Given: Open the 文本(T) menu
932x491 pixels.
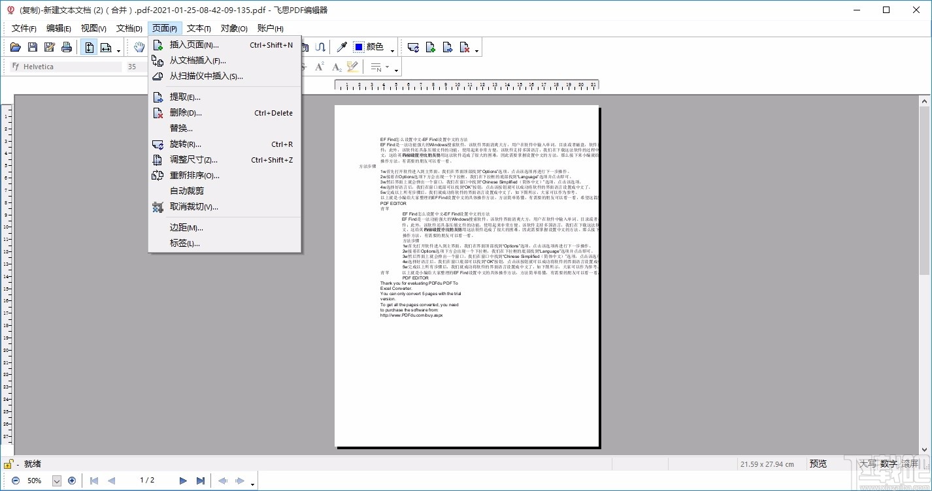Looking at the screenshot, I should tap(199, 29).
